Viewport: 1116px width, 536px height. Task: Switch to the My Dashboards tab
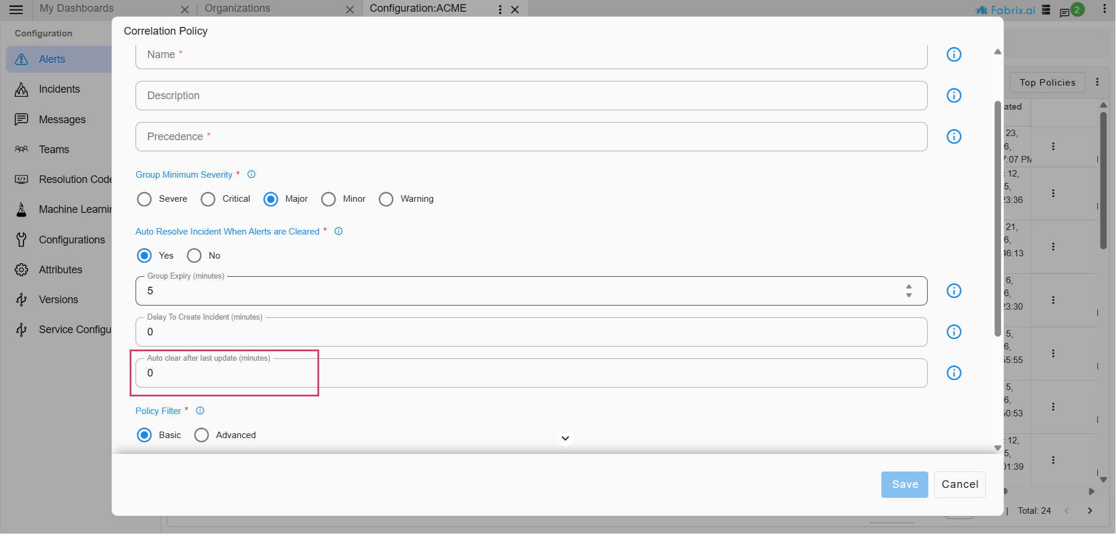[76, 9]
